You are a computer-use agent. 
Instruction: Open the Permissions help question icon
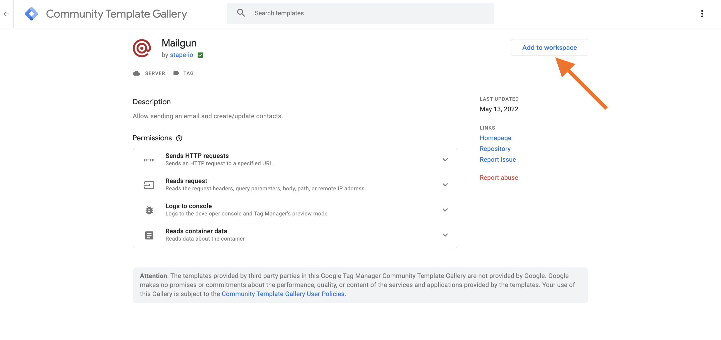tap(179, 138)
